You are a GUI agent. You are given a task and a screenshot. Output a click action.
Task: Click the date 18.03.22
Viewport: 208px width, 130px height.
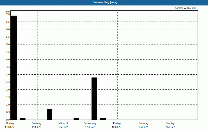116,127
